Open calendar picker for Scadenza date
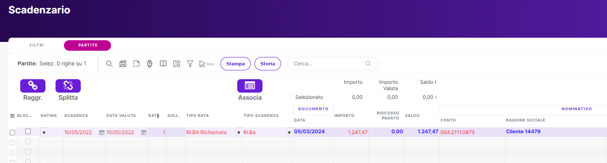The height and width of the screenshot is (163, 607). pos(101,132)
